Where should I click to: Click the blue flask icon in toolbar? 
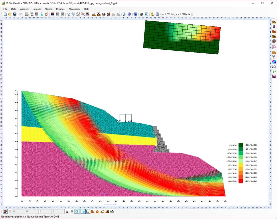[42, 14]
